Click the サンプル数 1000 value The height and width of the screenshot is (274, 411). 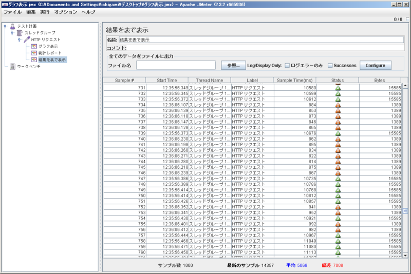pos(175,265)
